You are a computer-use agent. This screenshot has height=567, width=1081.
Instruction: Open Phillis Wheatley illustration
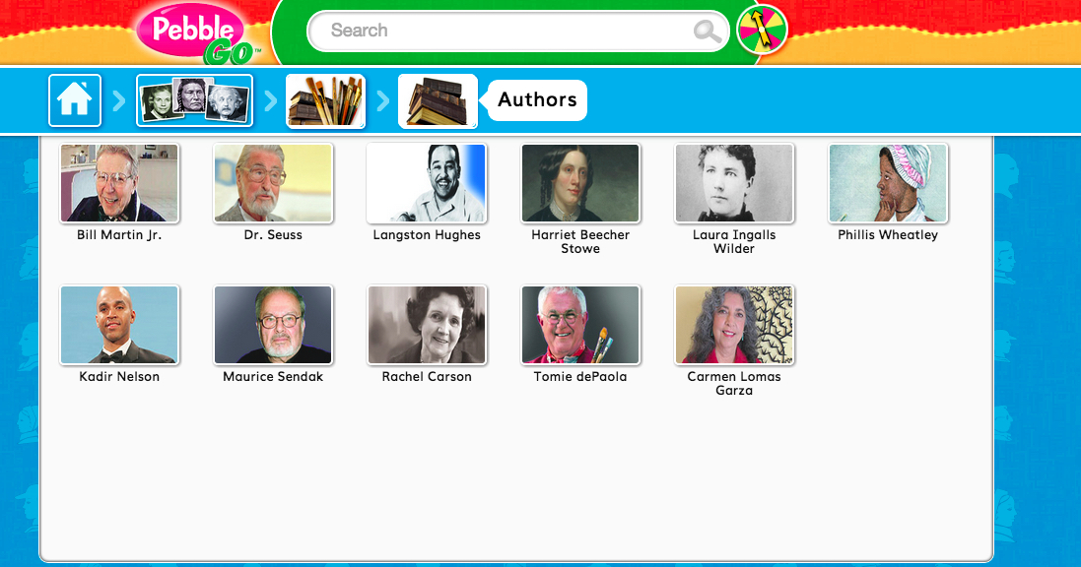click(888, 183)
